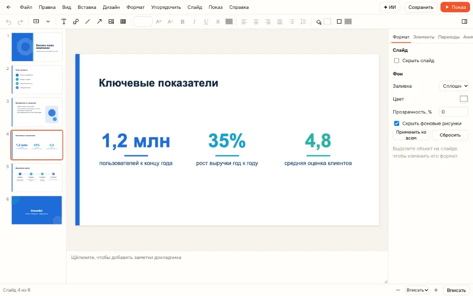Undo the last action
Viewport: 473px width, 296px height.
[8, 22]
